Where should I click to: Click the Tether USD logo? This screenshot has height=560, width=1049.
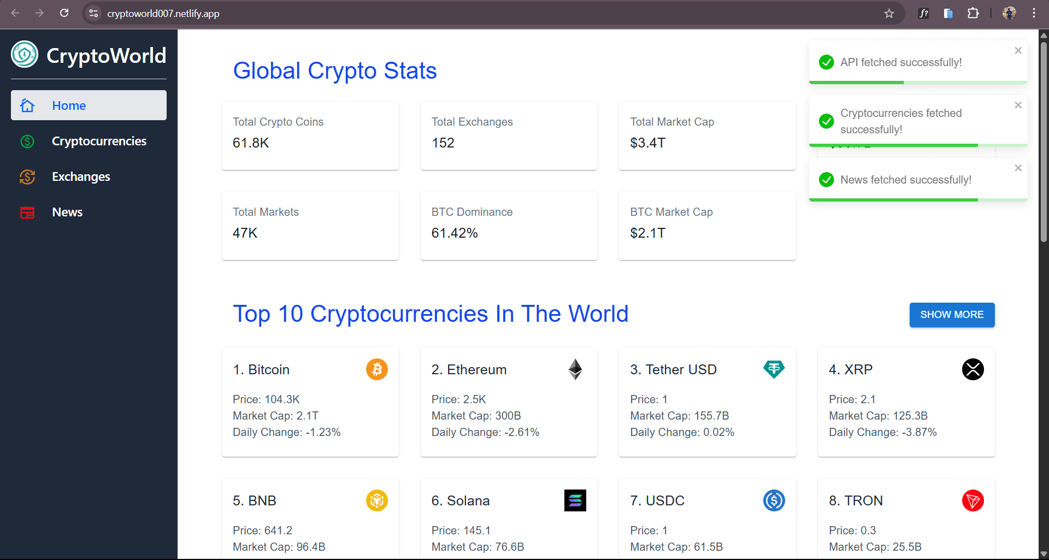(x=774, y=369)
